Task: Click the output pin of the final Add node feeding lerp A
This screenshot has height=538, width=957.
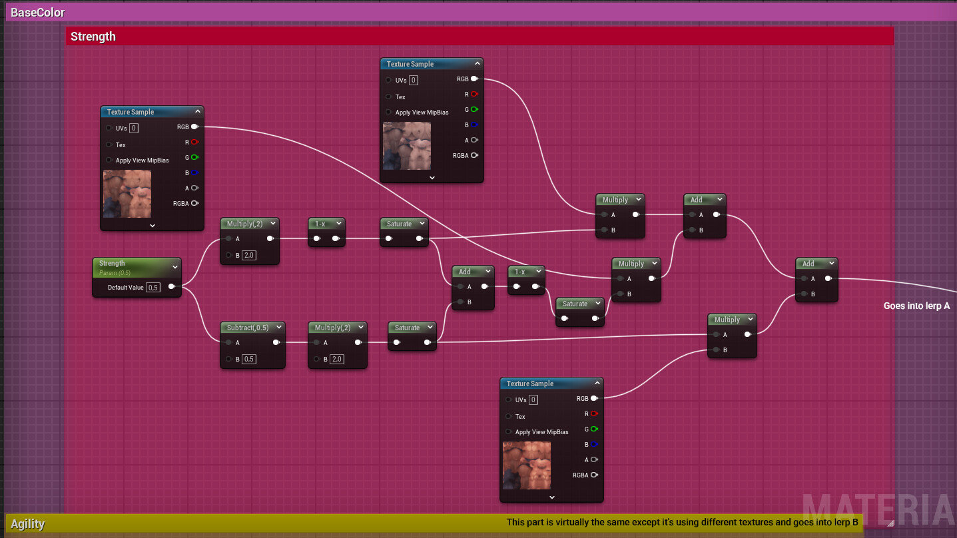Action: coord(828,278)
